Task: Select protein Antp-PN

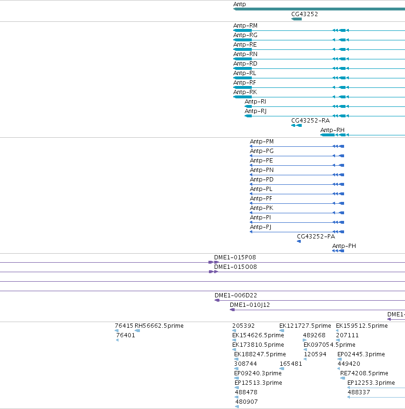Action: pyautogui.click(x=262, y=170)
